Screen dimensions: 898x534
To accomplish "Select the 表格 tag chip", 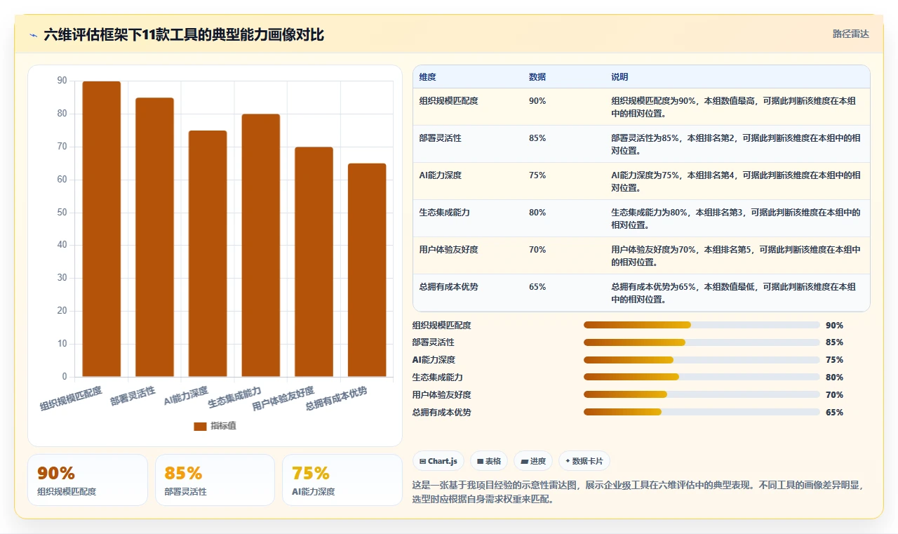I will click(489, 461).
